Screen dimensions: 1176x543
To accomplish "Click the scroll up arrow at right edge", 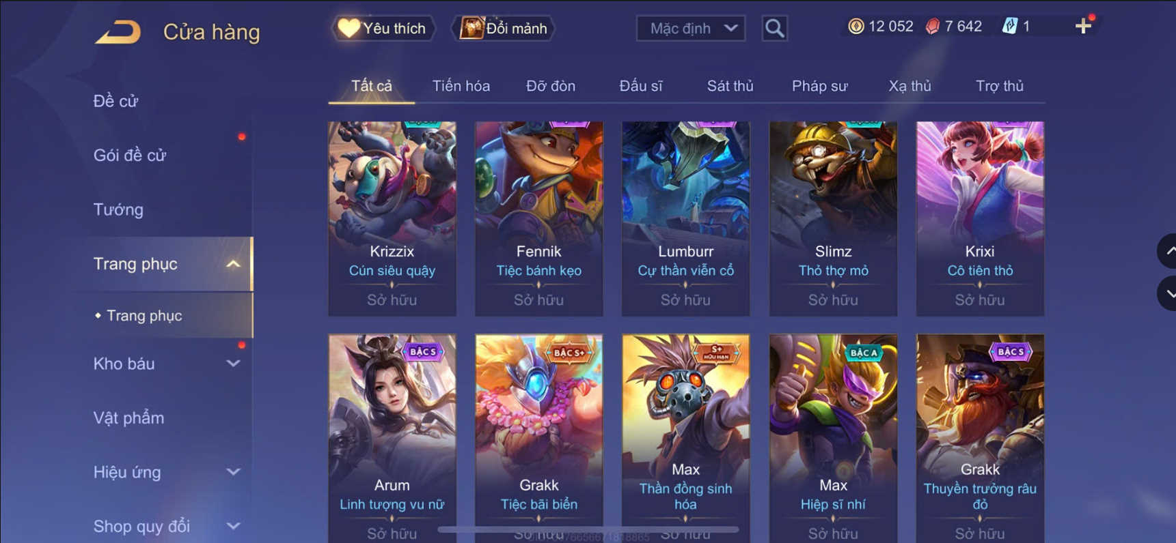I will click(x=1167, y=251).
